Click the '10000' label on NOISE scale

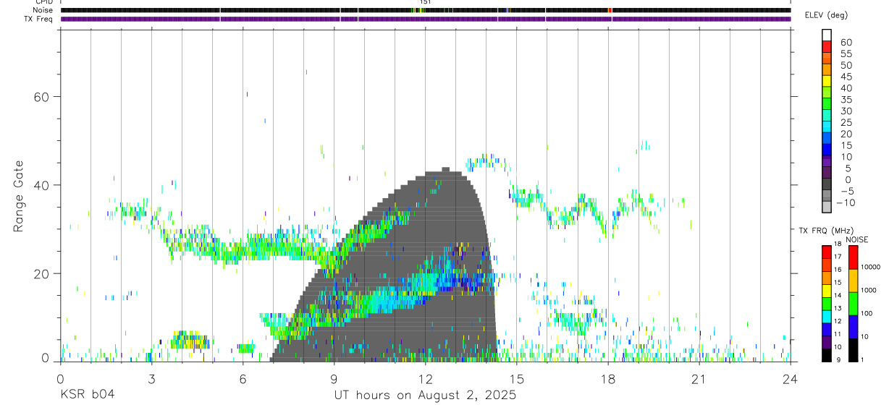tap(872, 268)
